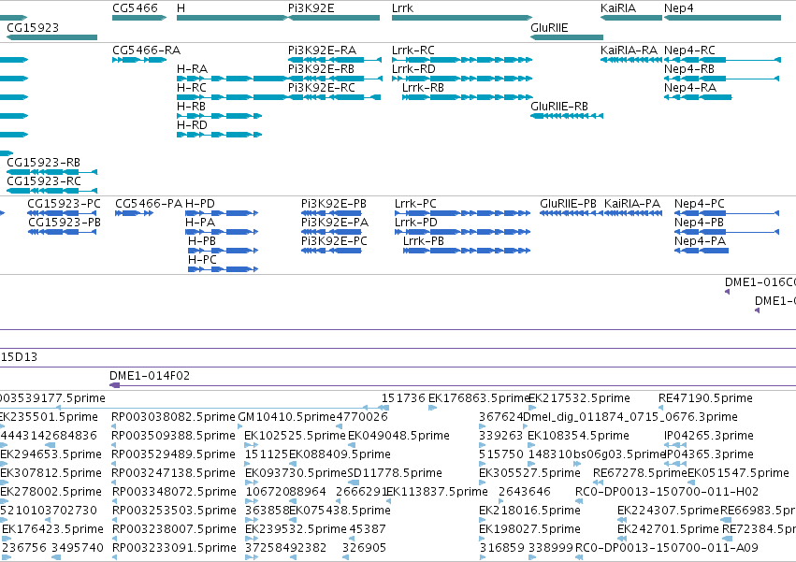Select the Lrrk gene feature
This screenshot has width=796, height=562.
462,18
